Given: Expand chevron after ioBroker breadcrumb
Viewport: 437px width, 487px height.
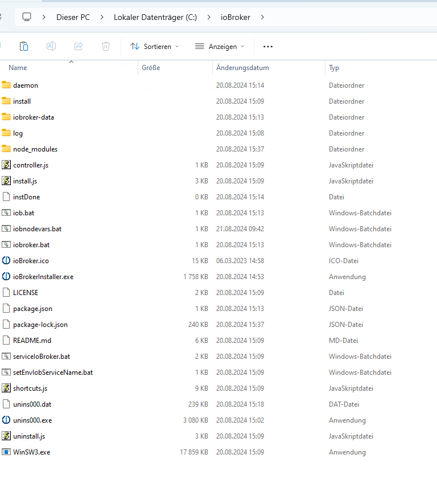Looking at the screenshot, I should [x=262, y=17].
